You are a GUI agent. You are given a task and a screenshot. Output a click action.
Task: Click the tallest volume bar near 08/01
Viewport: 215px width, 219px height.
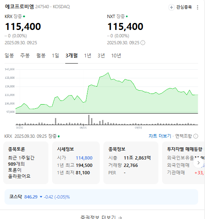pos(89,120)
